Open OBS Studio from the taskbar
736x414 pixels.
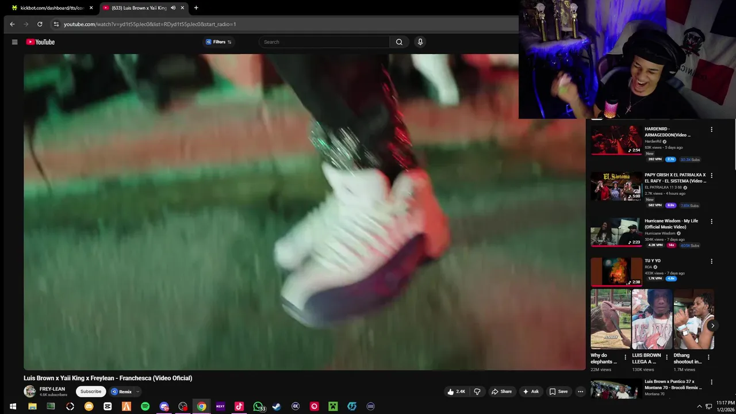tap(183, 407)
